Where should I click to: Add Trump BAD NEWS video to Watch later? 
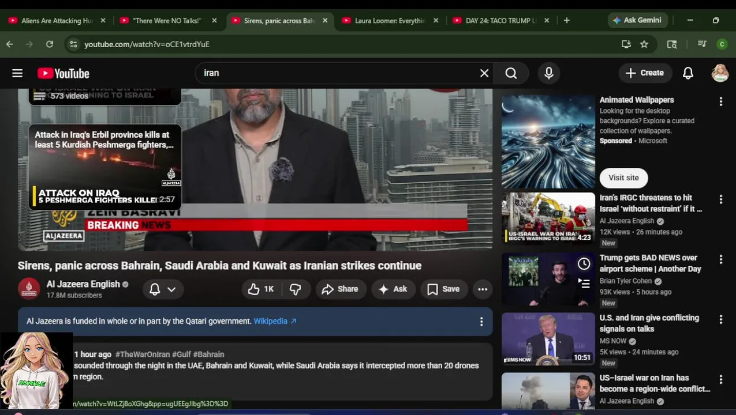point(584,264)
